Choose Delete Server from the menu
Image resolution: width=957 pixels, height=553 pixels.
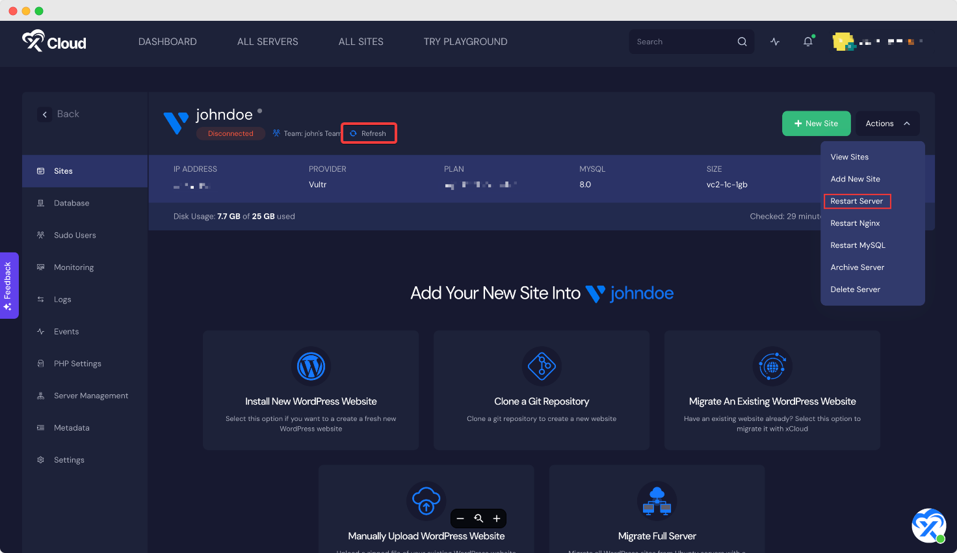tap(855, 290)
